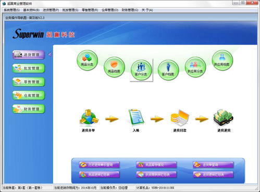Click the 业务操作导航图 panel title
This screenshot has width=260, height=192.
[x=25, y=18]
